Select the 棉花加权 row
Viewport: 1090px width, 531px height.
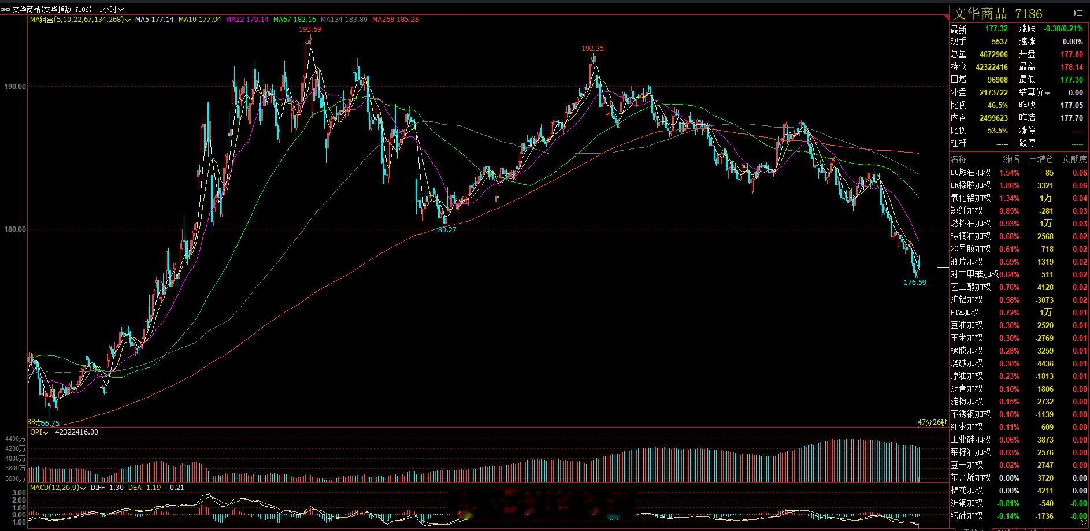[x=1019, y=491]
